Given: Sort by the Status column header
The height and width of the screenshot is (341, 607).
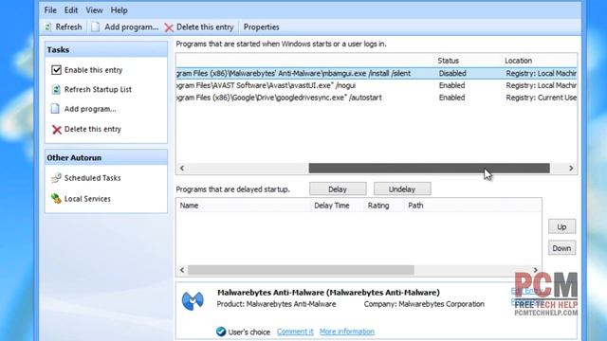Looking at the screenshot, I should pyautogui.click(x=448, y=61).
